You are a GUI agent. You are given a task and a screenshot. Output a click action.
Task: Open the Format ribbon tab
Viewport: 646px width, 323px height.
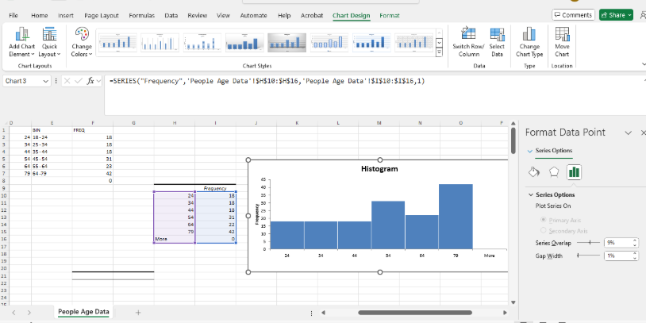(390, 15)
